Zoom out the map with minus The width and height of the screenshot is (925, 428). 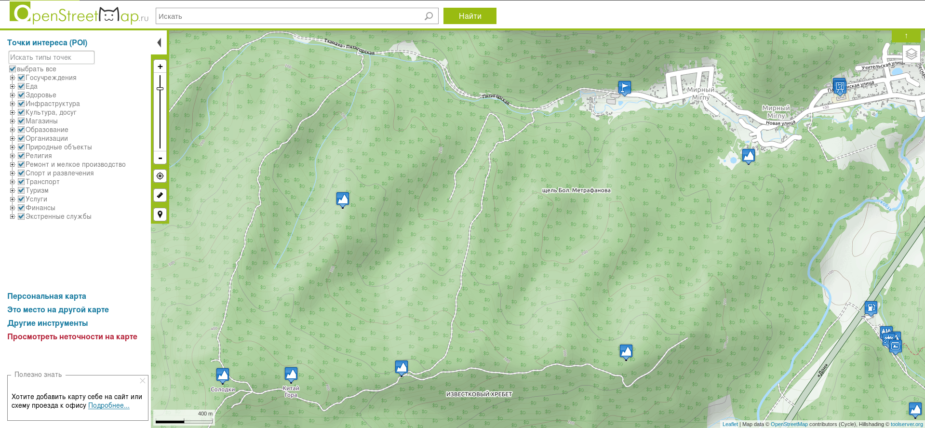160,158
